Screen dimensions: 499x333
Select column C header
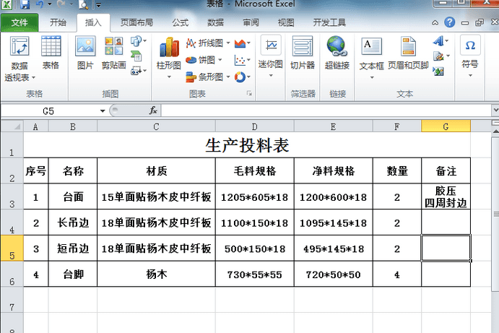156,126
